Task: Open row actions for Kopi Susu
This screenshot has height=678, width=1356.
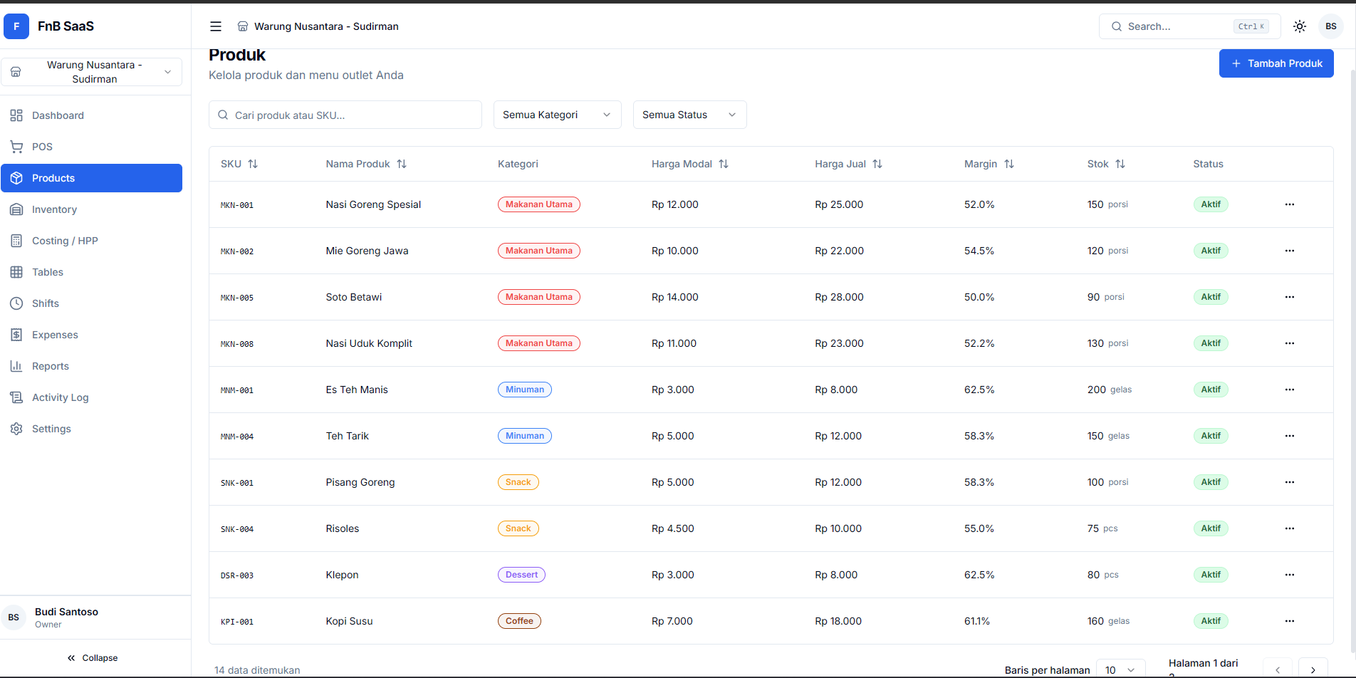Action: pos(1290,621)
